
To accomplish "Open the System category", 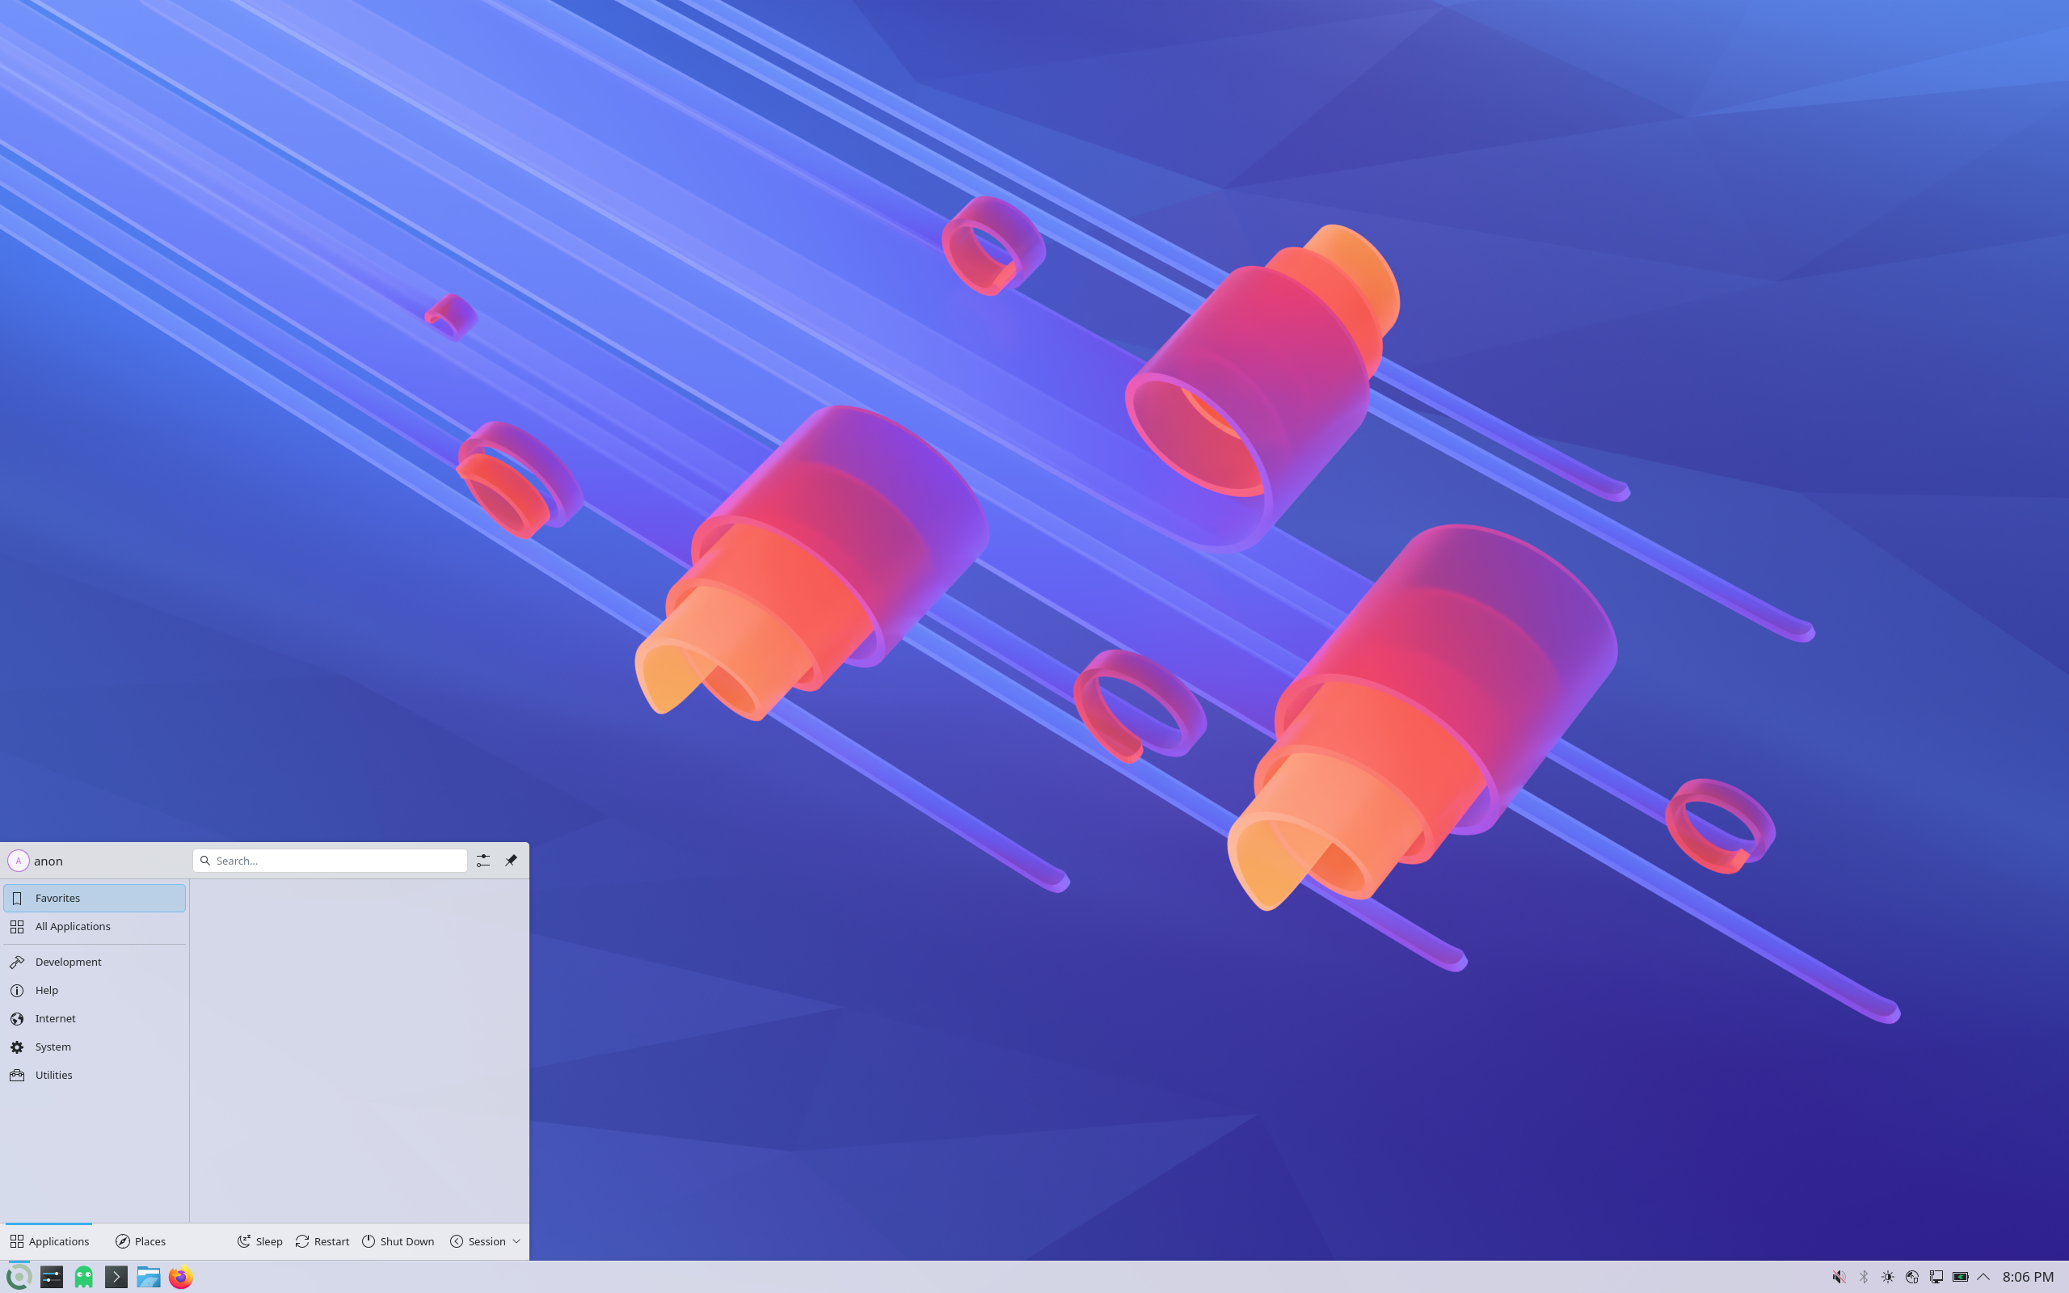I will click(x=94, y=1047).
